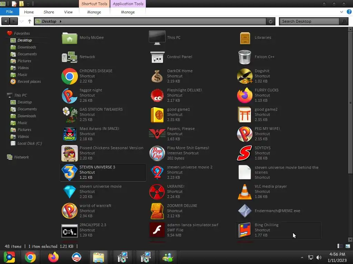
Task: Select the Papers, Please shortcut icon
Action: click(x=157, y=134)
